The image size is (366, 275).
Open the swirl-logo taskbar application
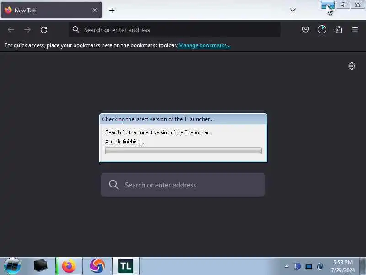[97, 266]
